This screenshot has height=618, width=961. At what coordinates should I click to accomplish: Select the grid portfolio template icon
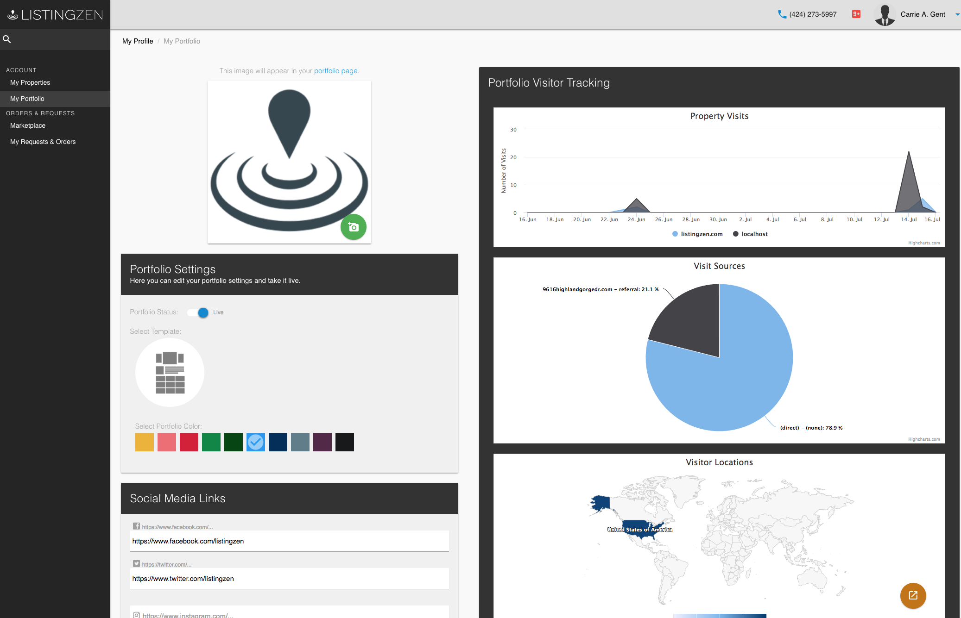point(170,373)
